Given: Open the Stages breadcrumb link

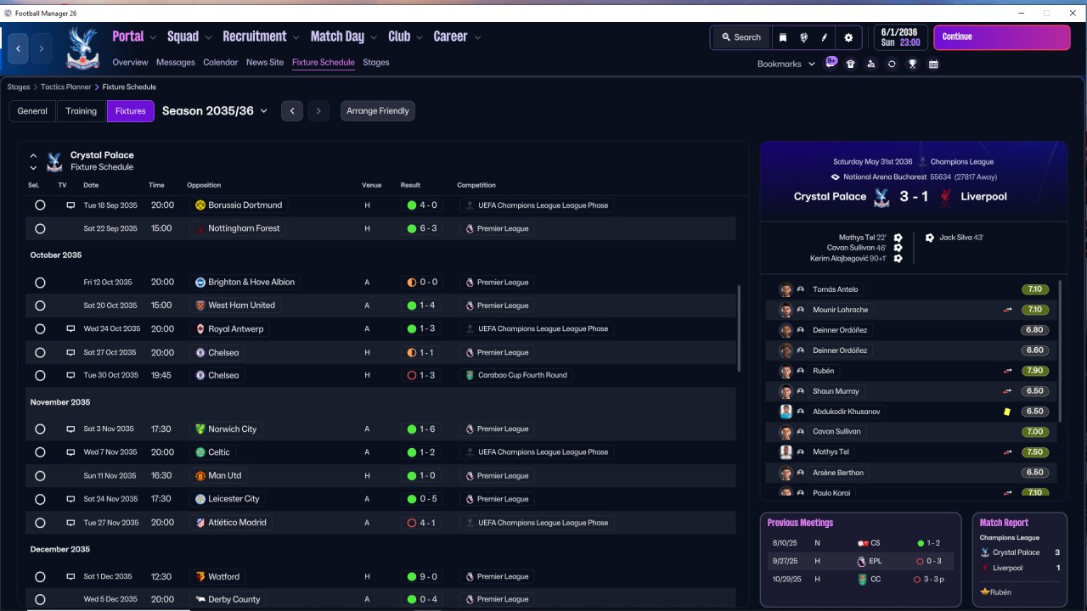Looking at the screenshot, I should (19, 87).
